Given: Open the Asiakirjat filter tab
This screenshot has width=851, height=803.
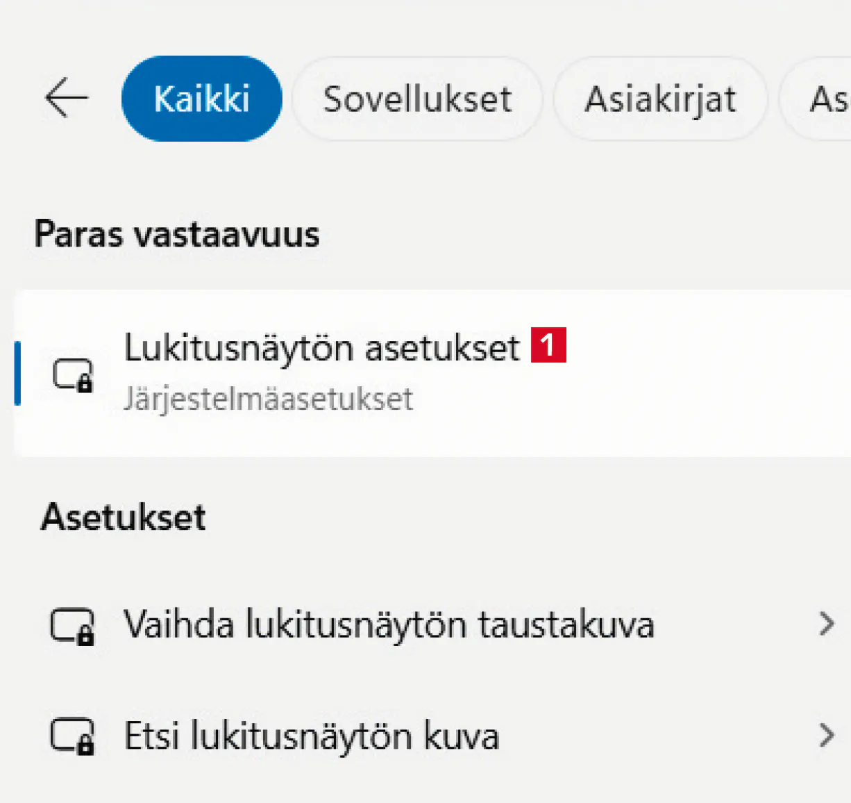Looking at the screenshot, I should point(660,99).
